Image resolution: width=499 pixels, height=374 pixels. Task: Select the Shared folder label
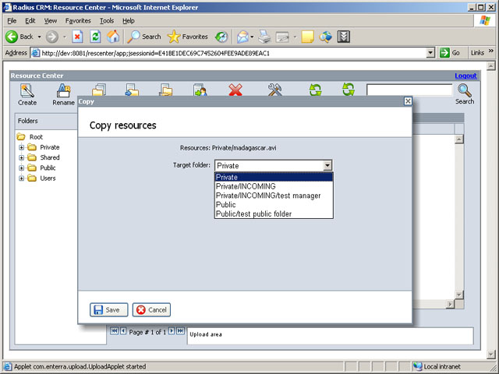[50, 157]
